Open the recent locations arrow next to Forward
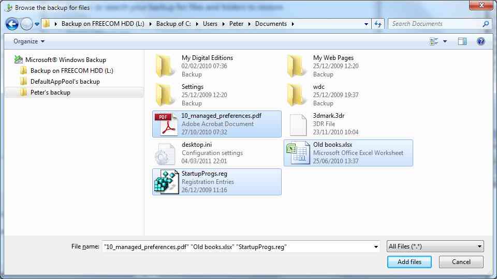Viewport: 497px width, 279px height. (37, 24)
